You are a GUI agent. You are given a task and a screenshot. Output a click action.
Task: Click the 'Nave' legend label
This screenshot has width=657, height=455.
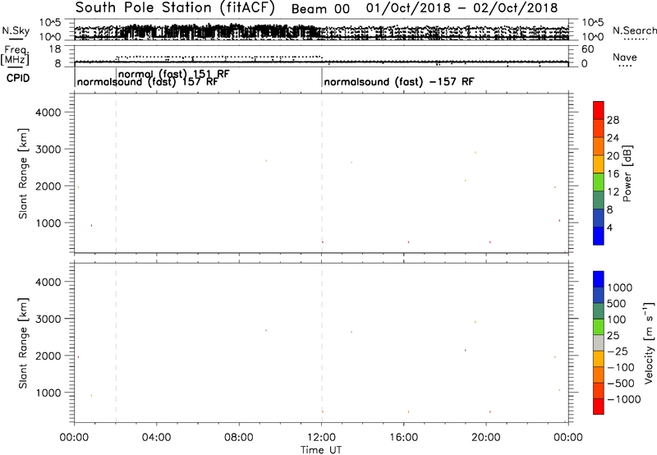point(625,57)
